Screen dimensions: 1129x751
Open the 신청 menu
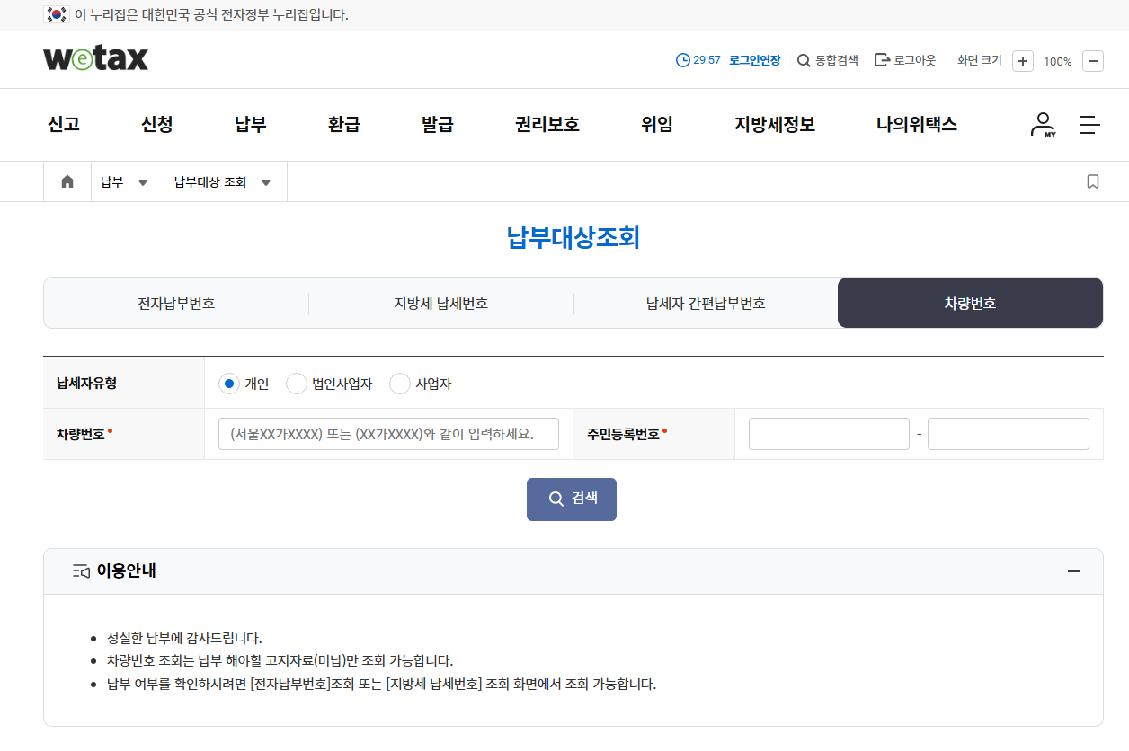[157, 125]
